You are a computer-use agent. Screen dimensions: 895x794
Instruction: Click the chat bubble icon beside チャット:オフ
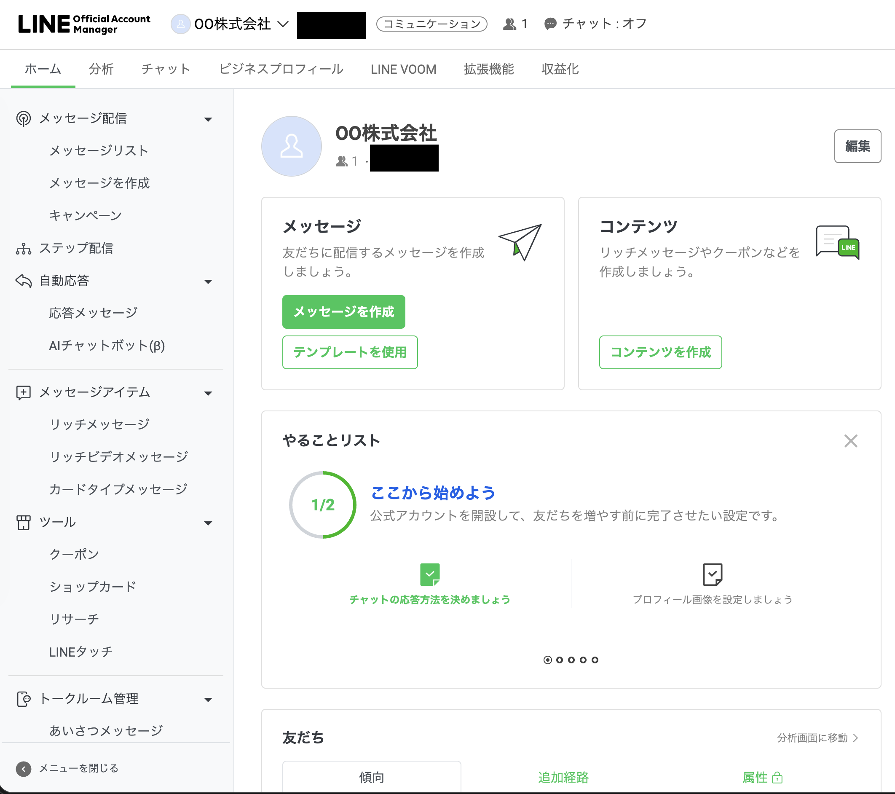(550, 24)
